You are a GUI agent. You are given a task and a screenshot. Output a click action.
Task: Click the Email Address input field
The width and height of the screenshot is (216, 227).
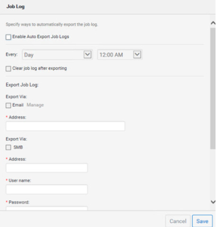coord(66,126)
